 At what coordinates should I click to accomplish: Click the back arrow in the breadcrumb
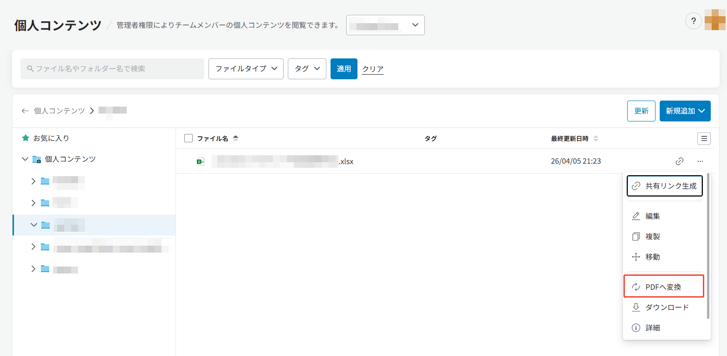(x=25, y=111)
